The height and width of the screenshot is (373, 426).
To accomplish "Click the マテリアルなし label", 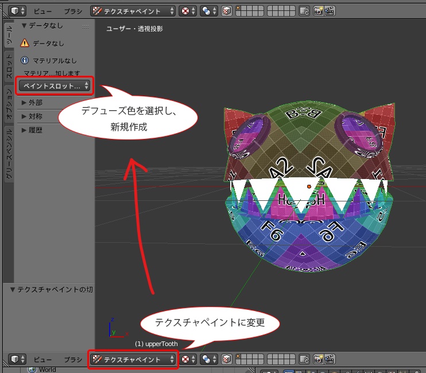I will [x=55, y=60].
